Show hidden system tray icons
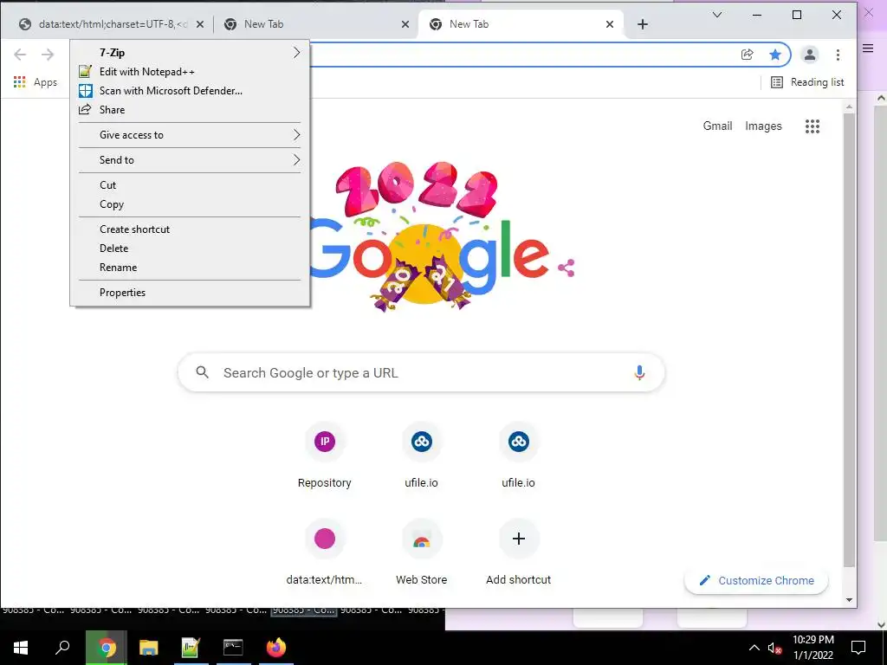This screenshot has width=887, height=665. pos(754,648)
